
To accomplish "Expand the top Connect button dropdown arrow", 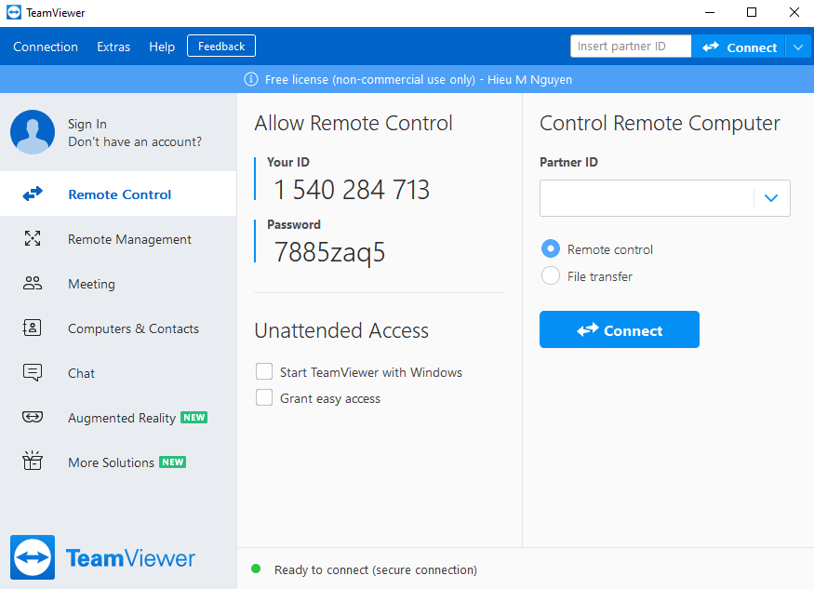I will tap(798, 47).
